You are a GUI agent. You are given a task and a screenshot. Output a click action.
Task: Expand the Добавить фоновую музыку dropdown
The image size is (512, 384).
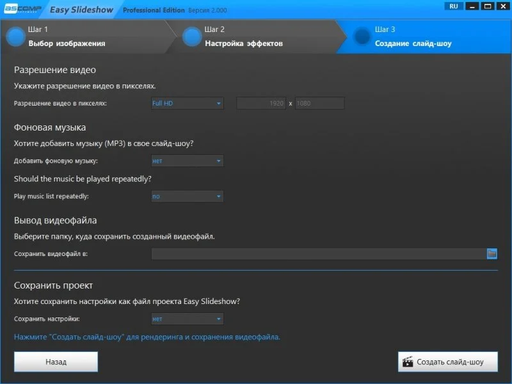tap(188, 161)
